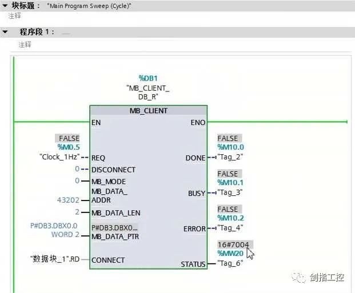The image size is (355, 293).
Task: Click the MB_DATA_LEN value 2
Action: 77,212
